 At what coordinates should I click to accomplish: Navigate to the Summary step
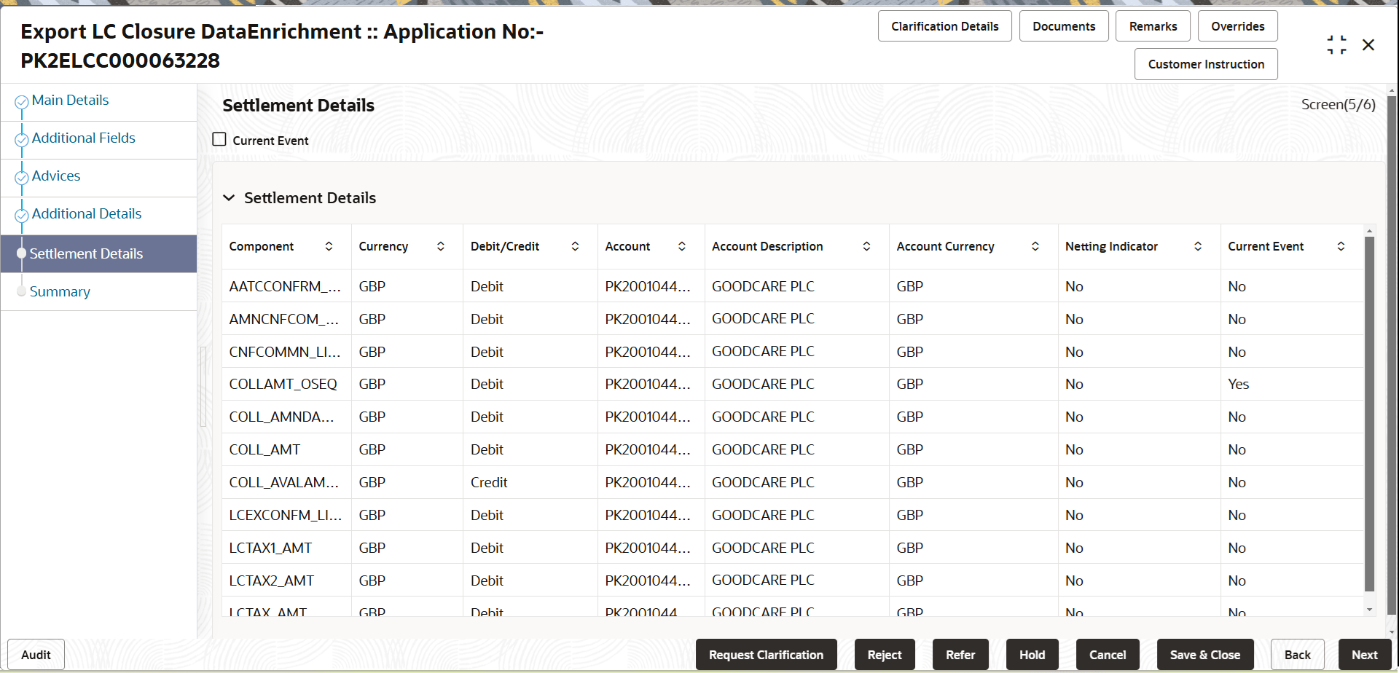point(60,291)
